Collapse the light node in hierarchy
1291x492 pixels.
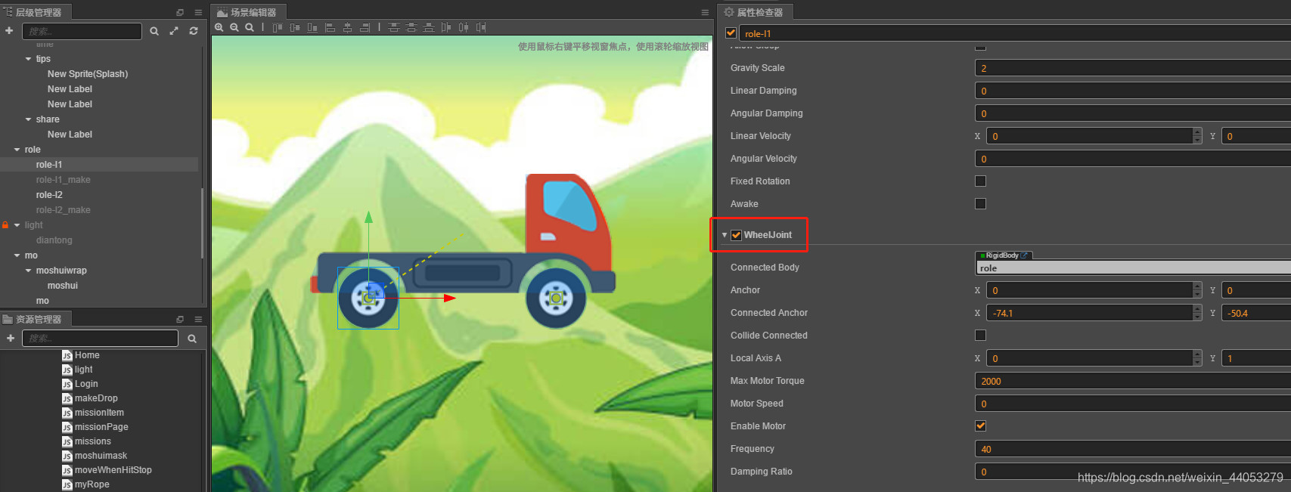click(17, 225)
